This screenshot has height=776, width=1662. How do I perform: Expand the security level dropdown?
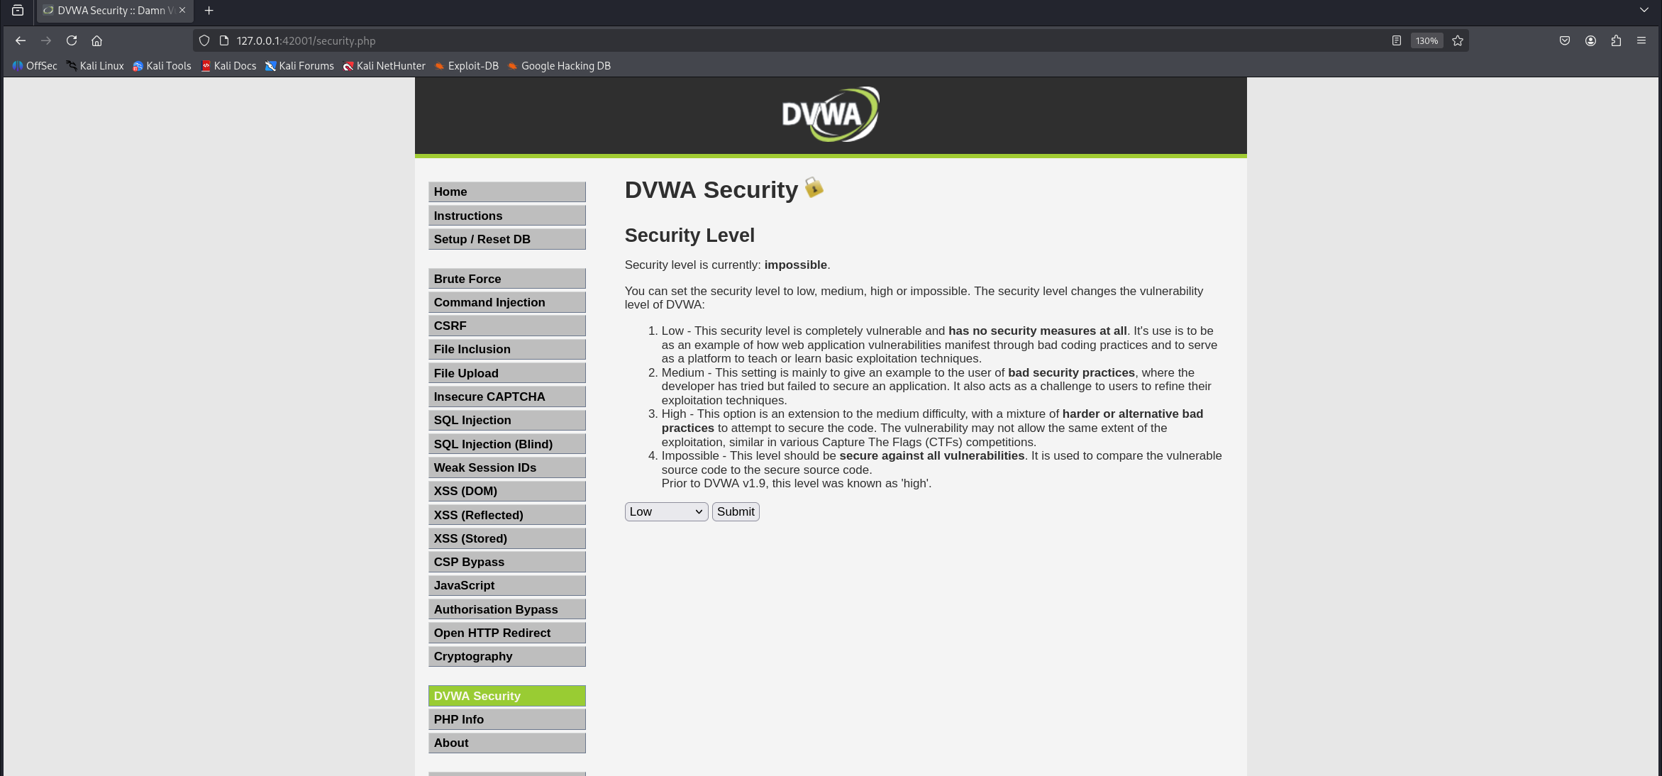click(x=666, y=511)
